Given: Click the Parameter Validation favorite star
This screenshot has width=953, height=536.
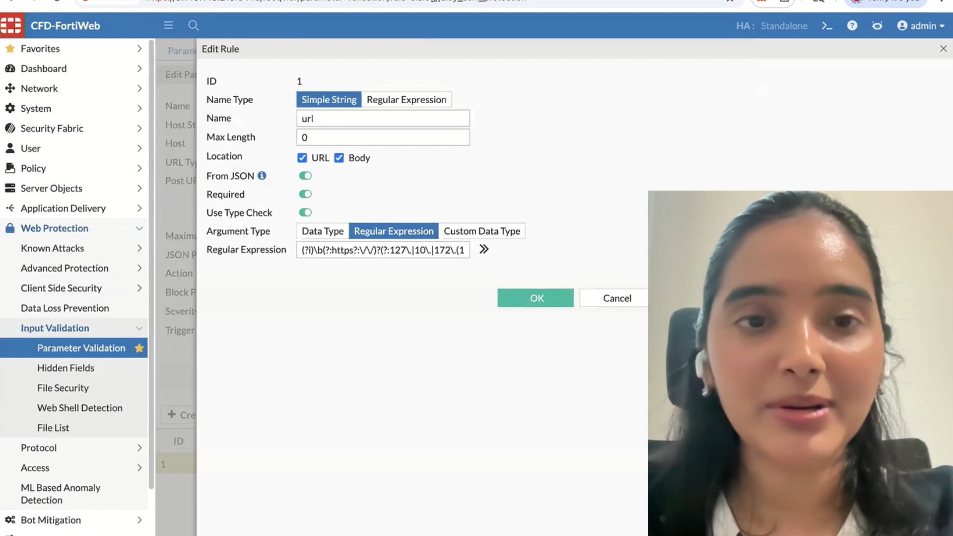Looking at the screenshot, I should (x=139, y=348).
